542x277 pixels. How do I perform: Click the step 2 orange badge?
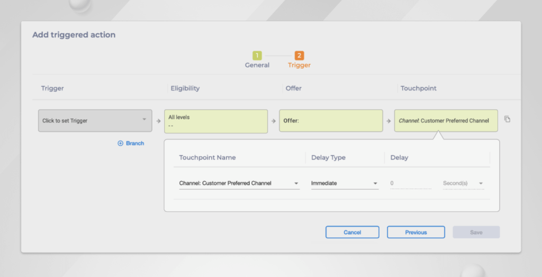coord(299,56)
